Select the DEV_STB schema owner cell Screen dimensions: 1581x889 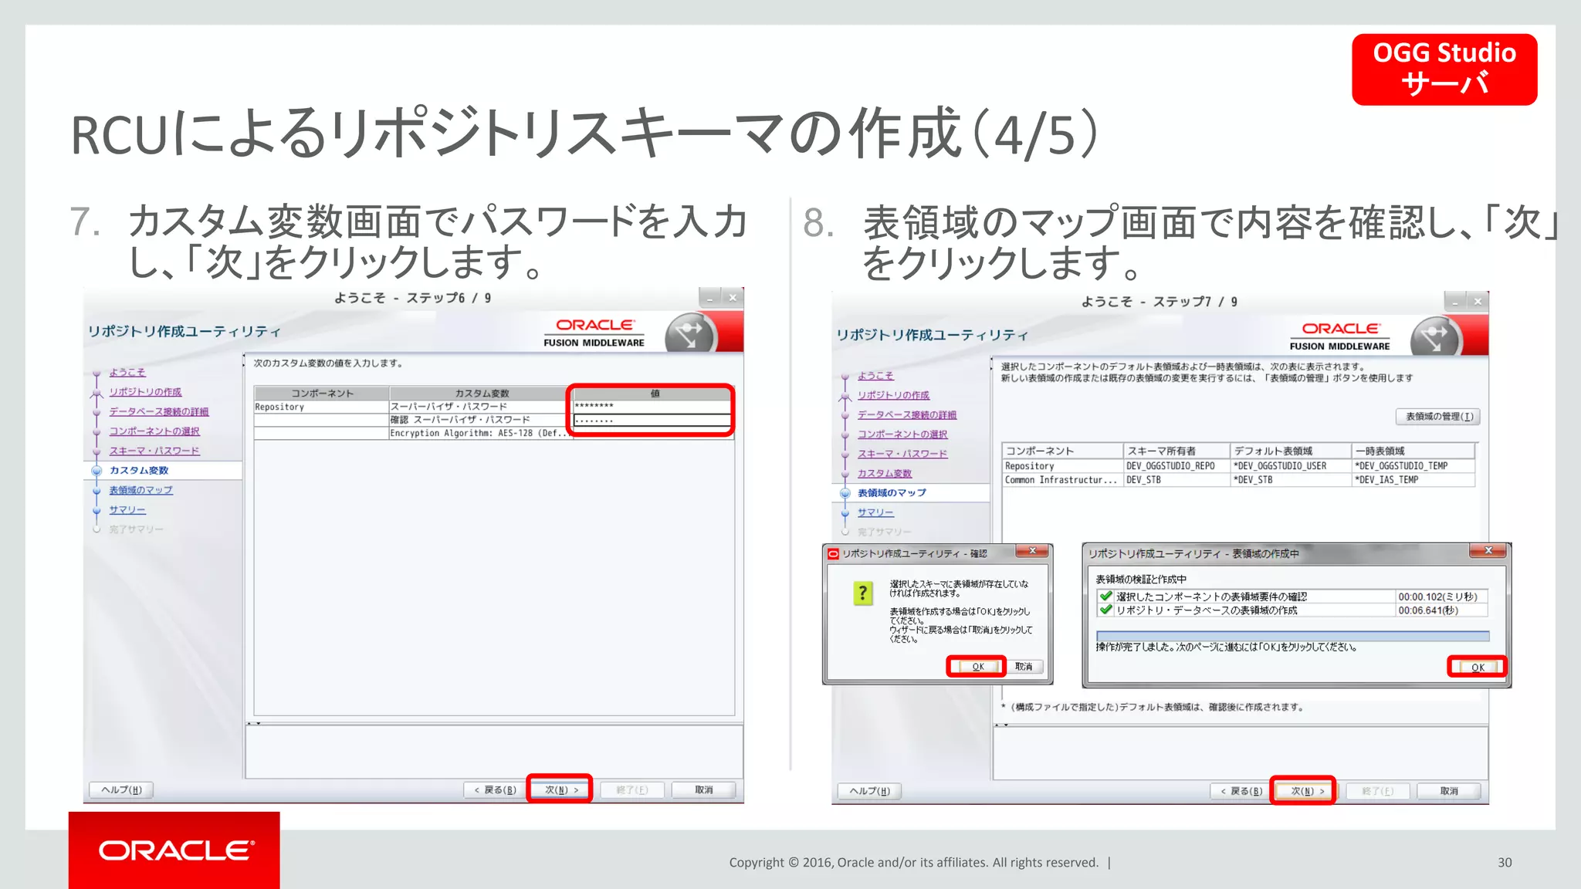1176,480
